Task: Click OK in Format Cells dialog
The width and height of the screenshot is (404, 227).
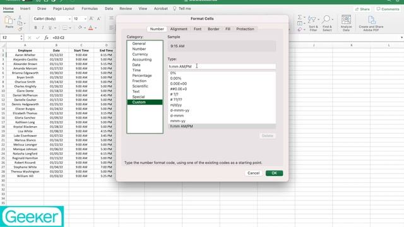Action: (274, 173)
